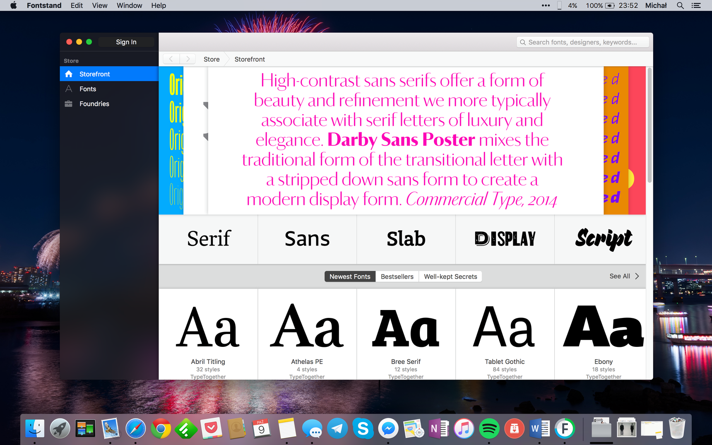The width and height of the screenshot is (712, 445).
Task: Open the Athelas PE font card
Action: click(x=307, y=334)
